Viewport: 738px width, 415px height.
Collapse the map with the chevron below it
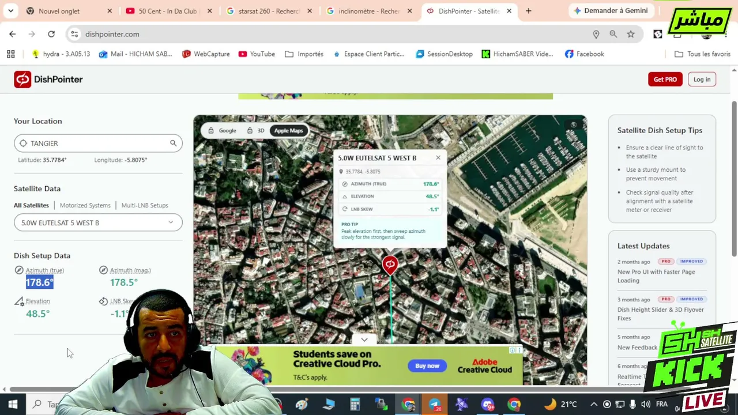(364, 339)
